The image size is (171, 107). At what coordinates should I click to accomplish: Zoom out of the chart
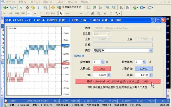114,7
